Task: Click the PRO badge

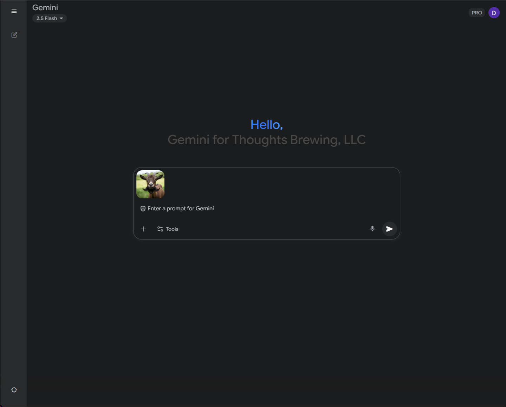Action: [x=476, y=13]
